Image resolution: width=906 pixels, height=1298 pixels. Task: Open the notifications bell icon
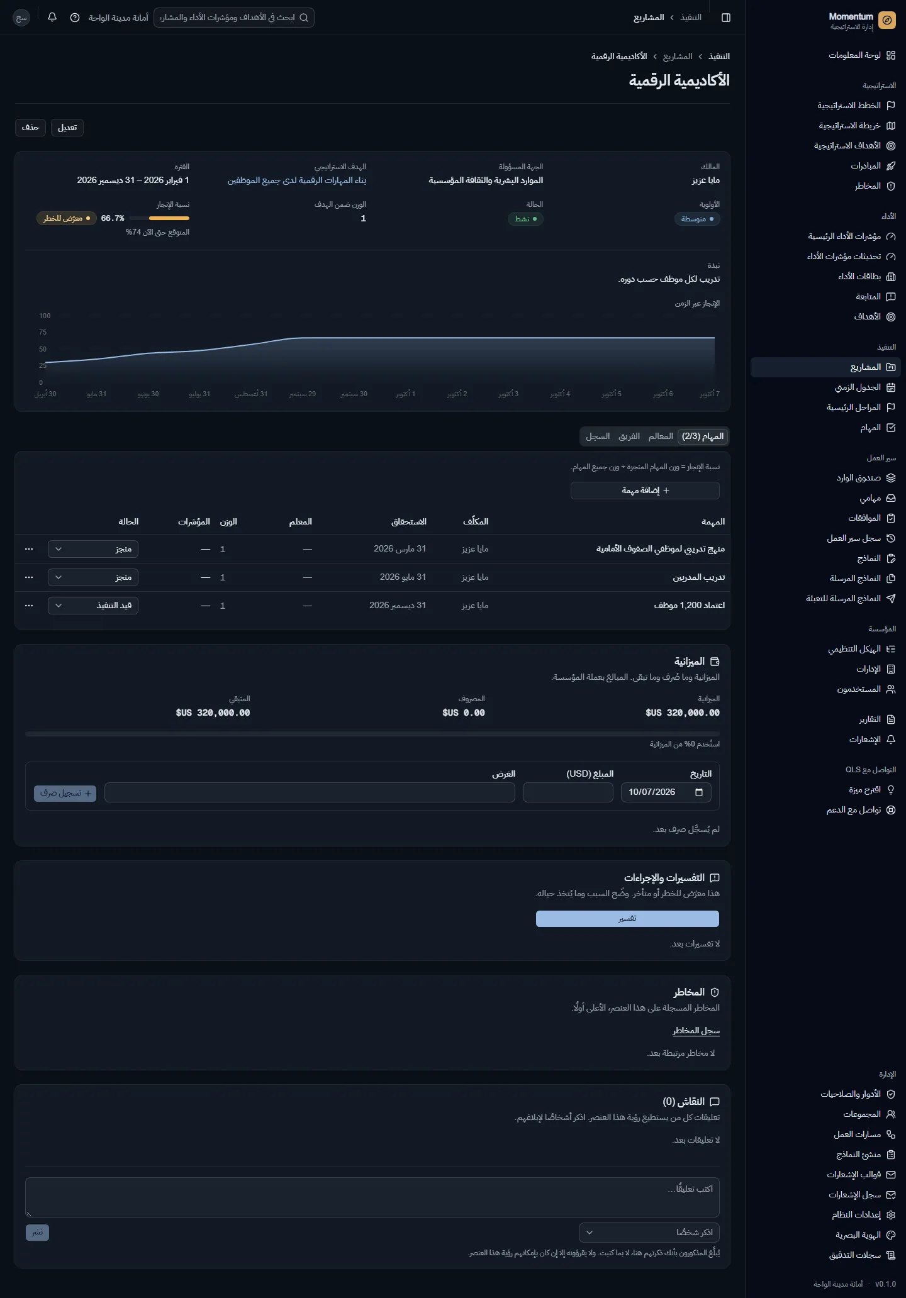pos(52,18)
